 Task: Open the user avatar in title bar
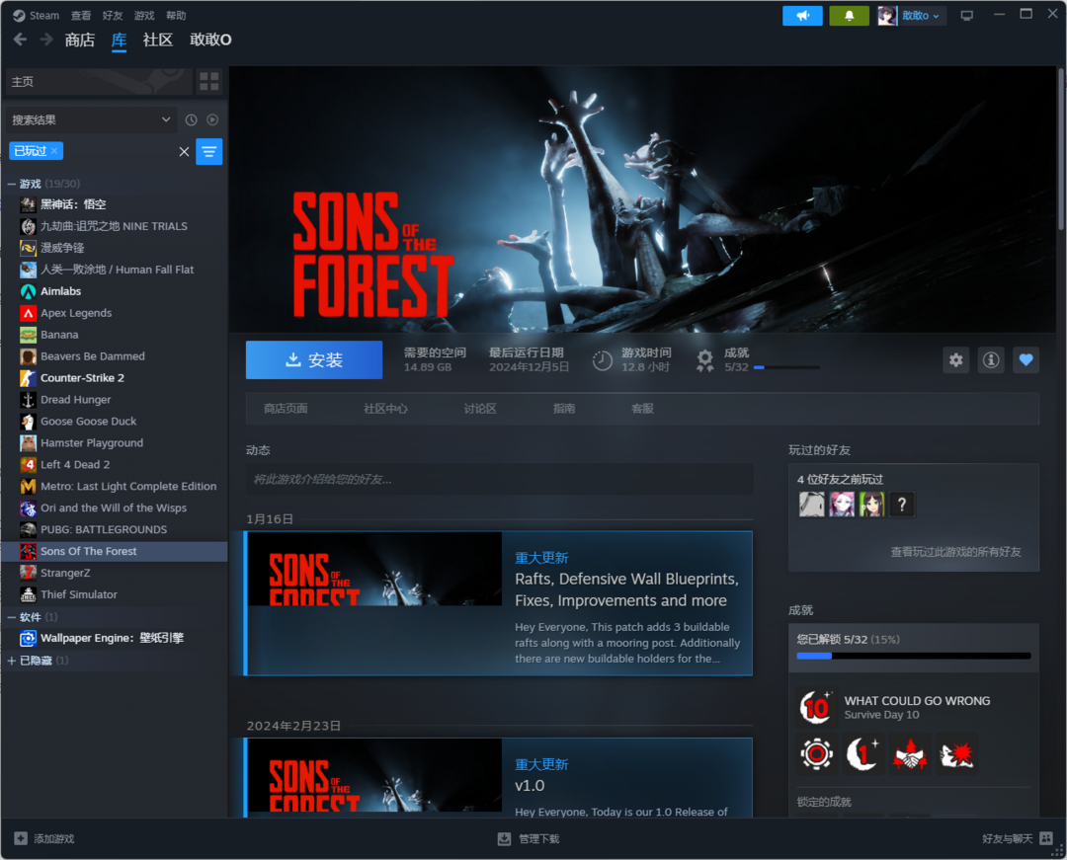(x=886, y=16)
